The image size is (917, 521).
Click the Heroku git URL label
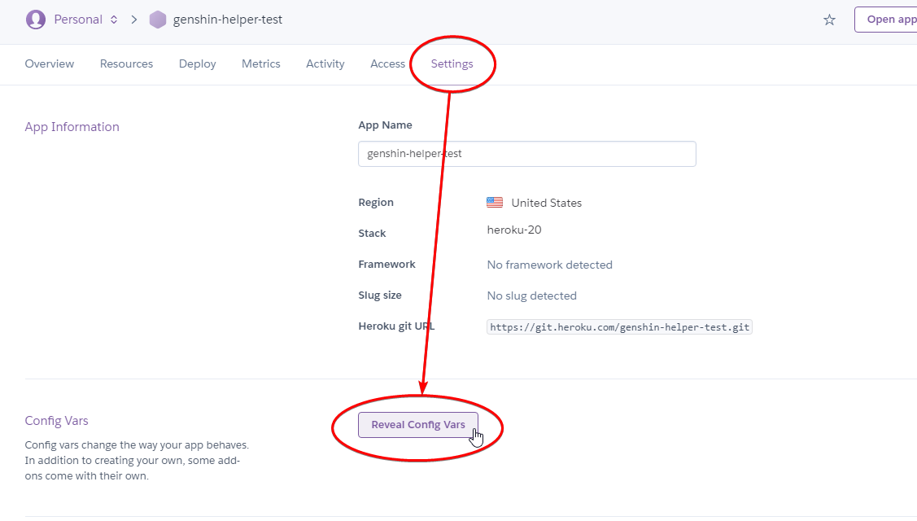[x=396, y=326]
